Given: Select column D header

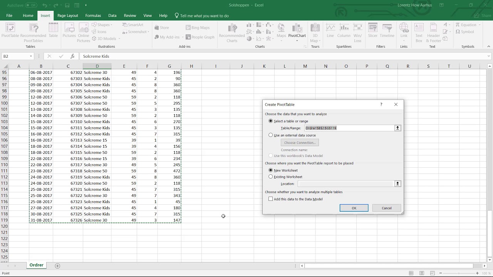Looking at the screenshot, I should tap(97, 66).
